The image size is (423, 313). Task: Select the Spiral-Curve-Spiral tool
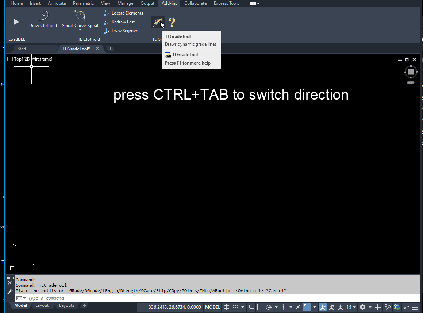[80, 19]
